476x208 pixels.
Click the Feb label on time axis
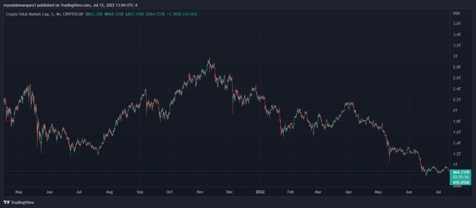tap(290, 192)
